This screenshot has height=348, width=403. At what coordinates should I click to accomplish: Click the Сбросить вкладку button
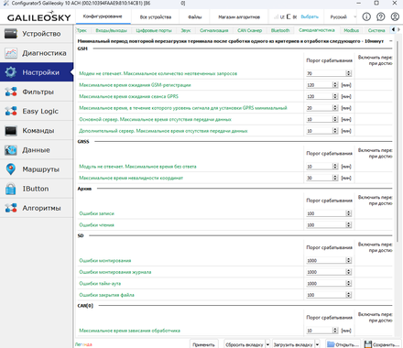click(245, 344)
